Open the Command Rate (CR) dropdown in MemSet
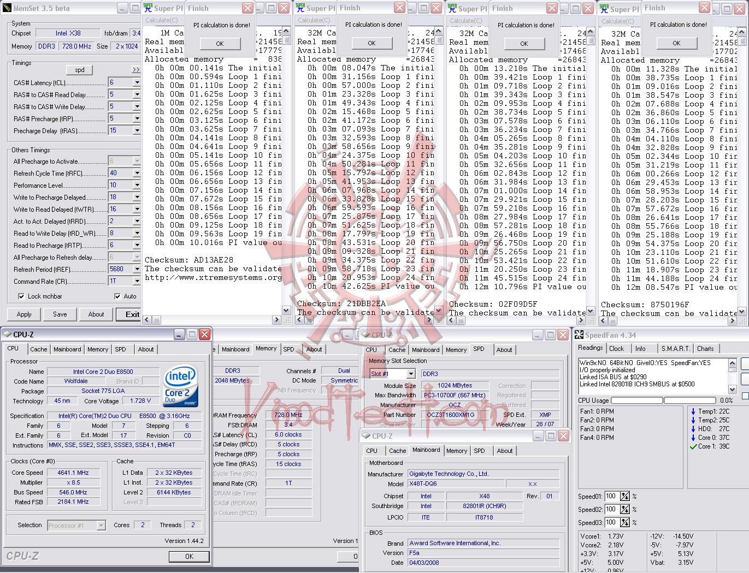The image size is (749, 573). click(x=137, y=281)
